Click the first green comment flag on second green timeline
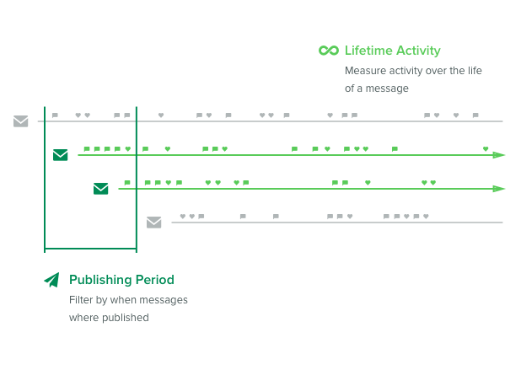521x370 pixels. [x=127, y=183]
